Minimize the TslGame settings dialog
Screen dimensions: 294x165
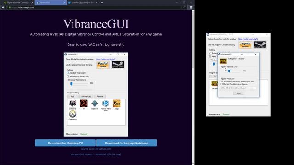[x=242, y=54]
